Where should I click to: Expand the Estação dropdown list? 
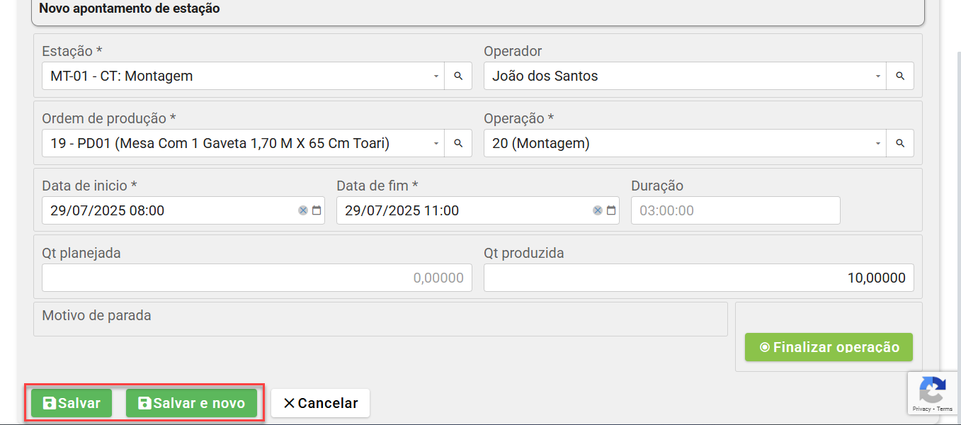click(436, 76)
